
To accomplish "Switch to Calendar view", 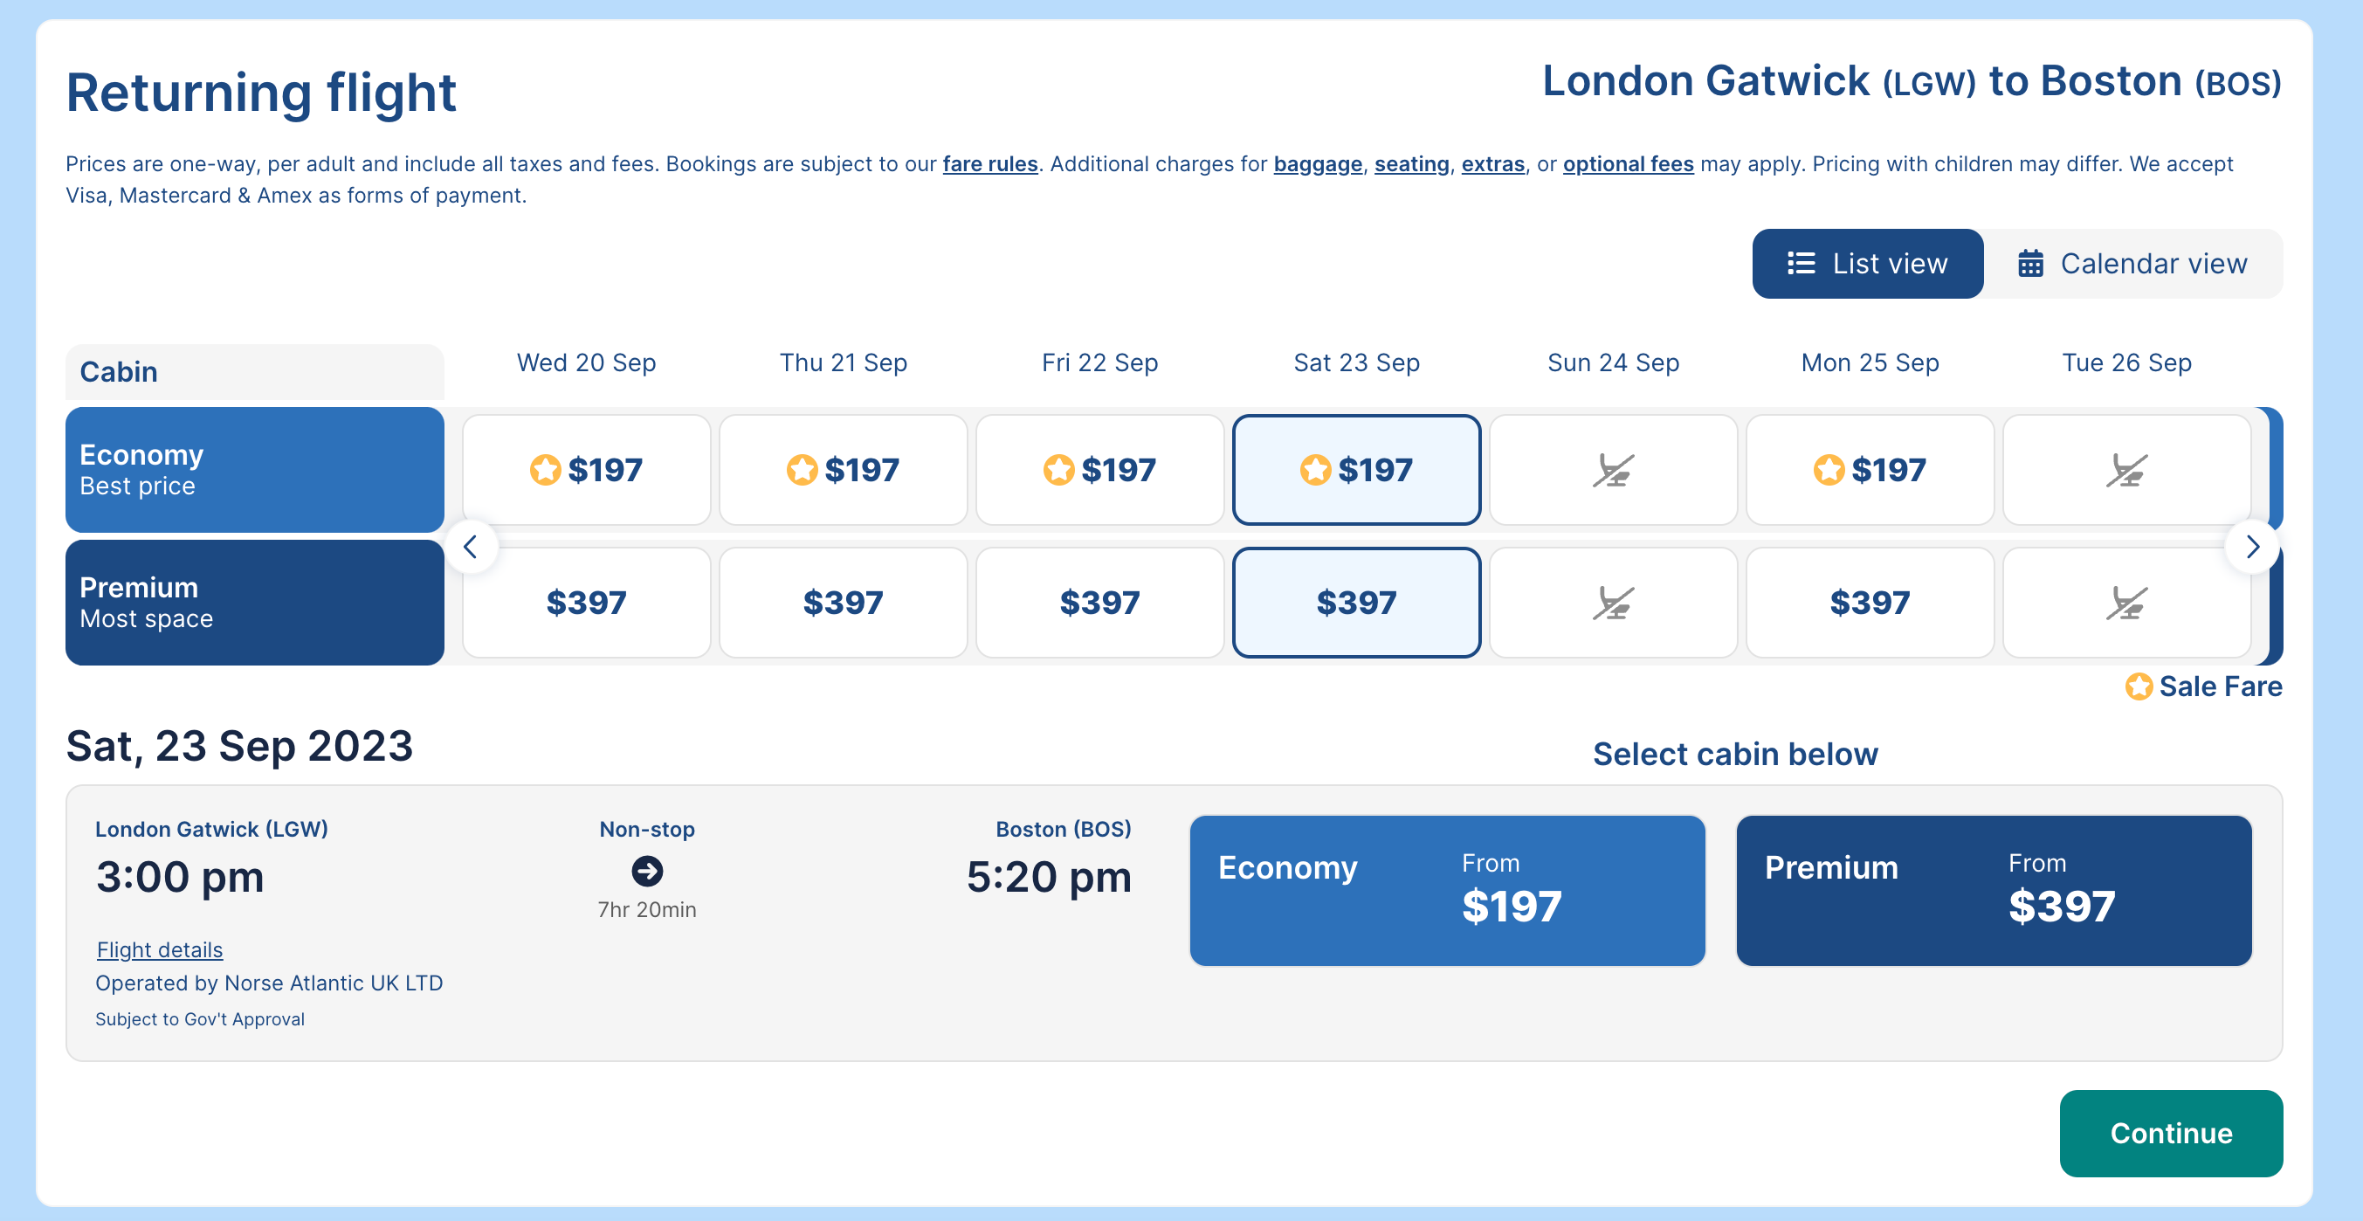I will click(x=2132, y=264).
